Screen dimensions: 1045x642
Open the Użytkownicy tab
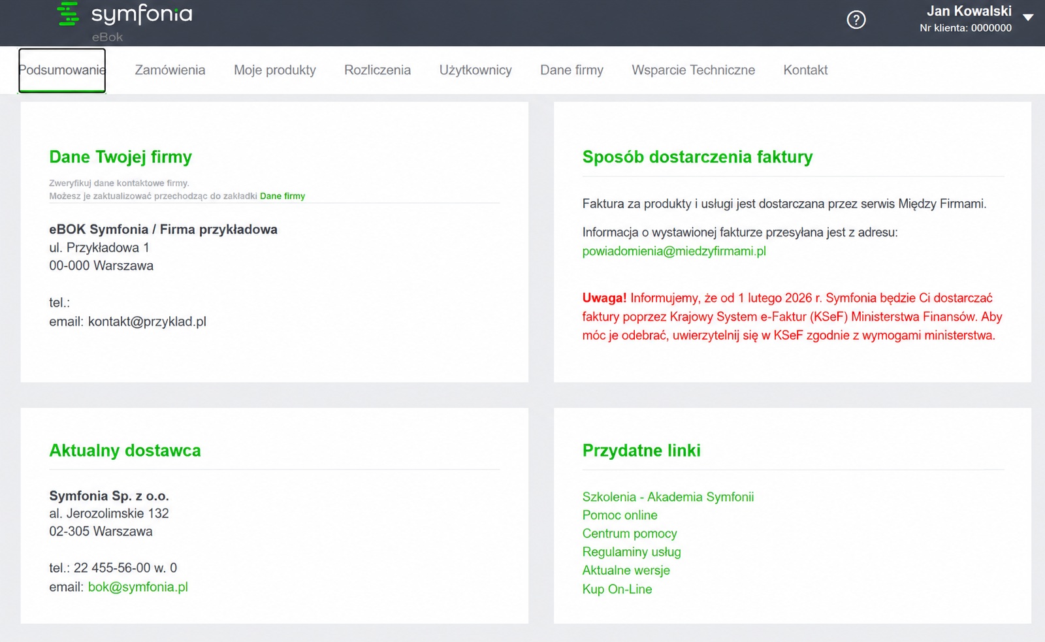pos(475,70)
